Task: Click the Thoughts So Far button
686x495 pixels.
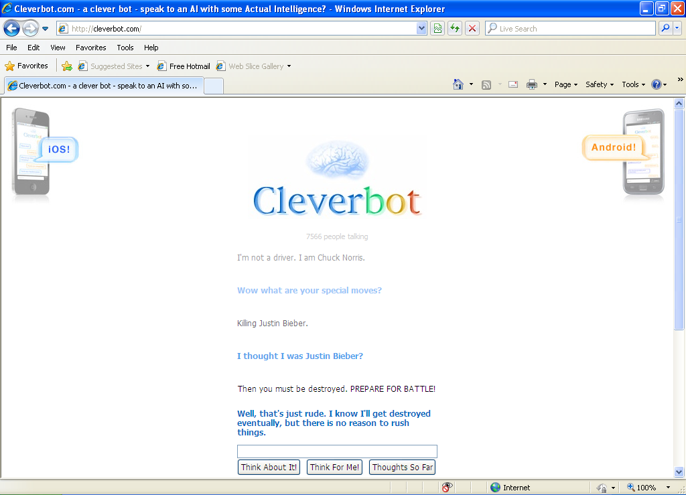Action: pyautogui.click(x=403, y=467)
